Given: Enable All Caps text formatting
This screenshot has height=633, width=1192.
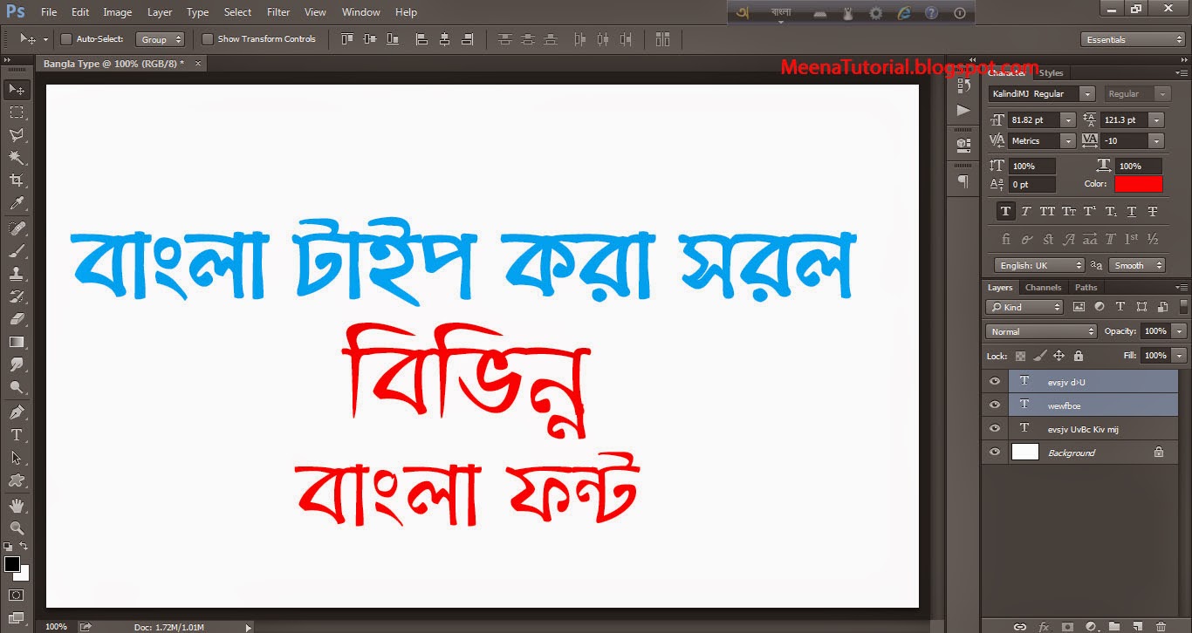Looking at the screenshot, I should [x=1048, y=210].
